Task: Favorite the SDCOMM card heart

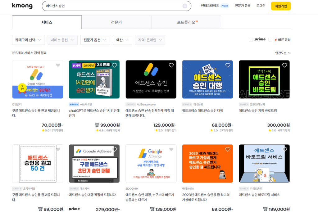Action: pos(171,149)
